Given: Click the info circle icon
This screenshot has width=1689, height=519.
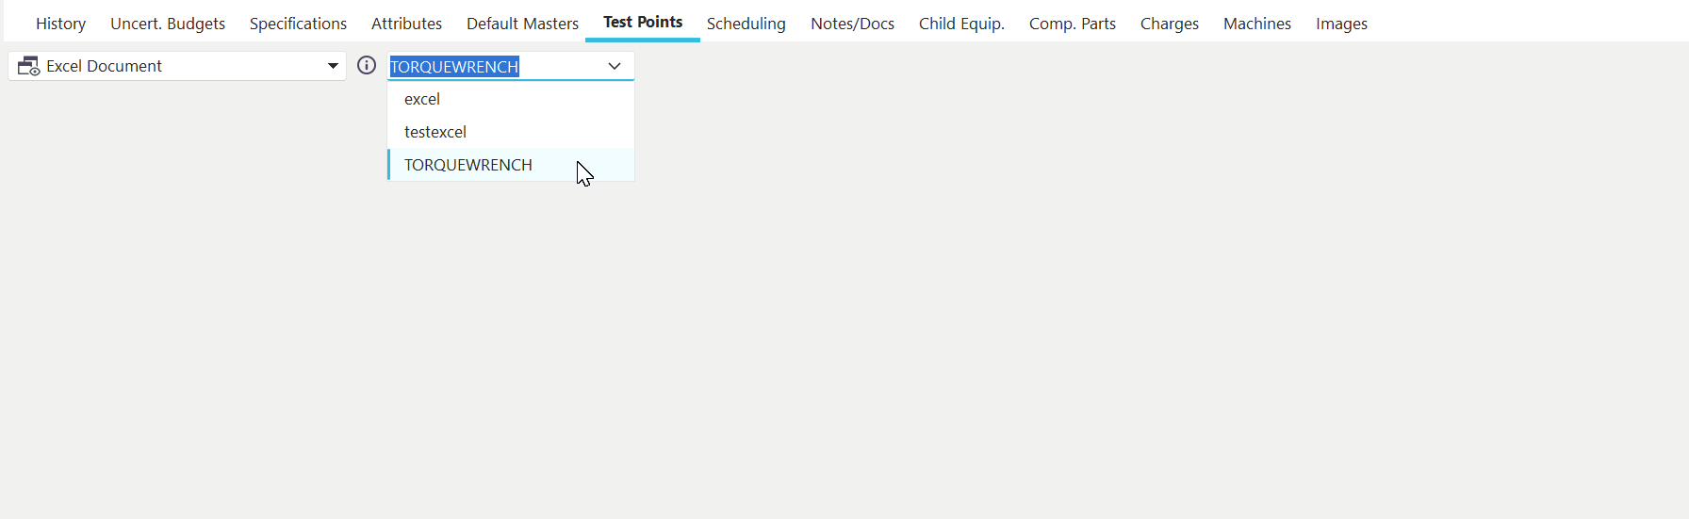Looking at the screenshot, I should [x=367, y=66].
